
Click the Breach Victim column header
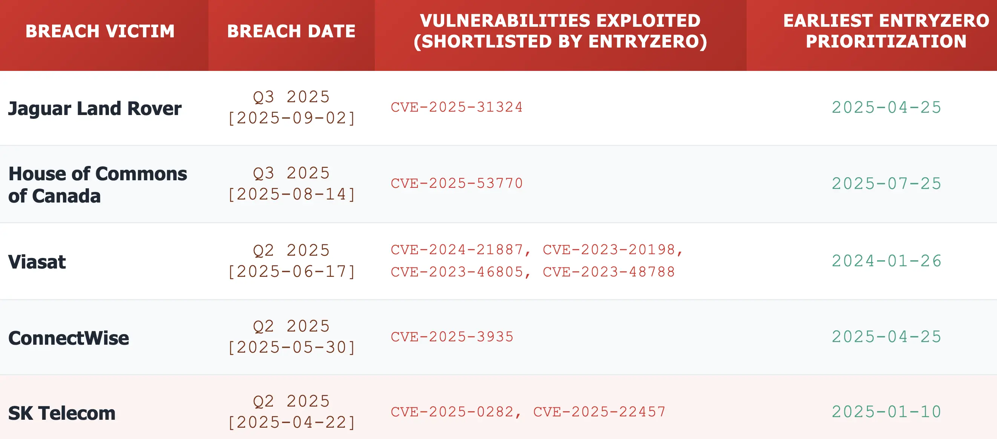pos(100,31)
